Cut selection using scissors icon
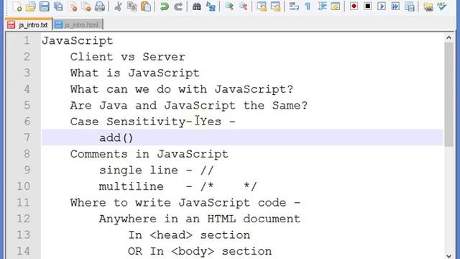Viewport: 460px width, 259px height. point(118,6)
